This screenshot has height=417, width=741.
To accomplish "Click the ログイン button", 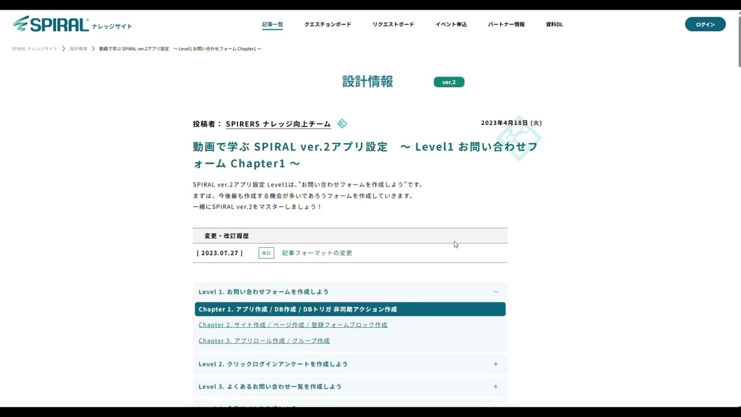I will pos(705,24).
